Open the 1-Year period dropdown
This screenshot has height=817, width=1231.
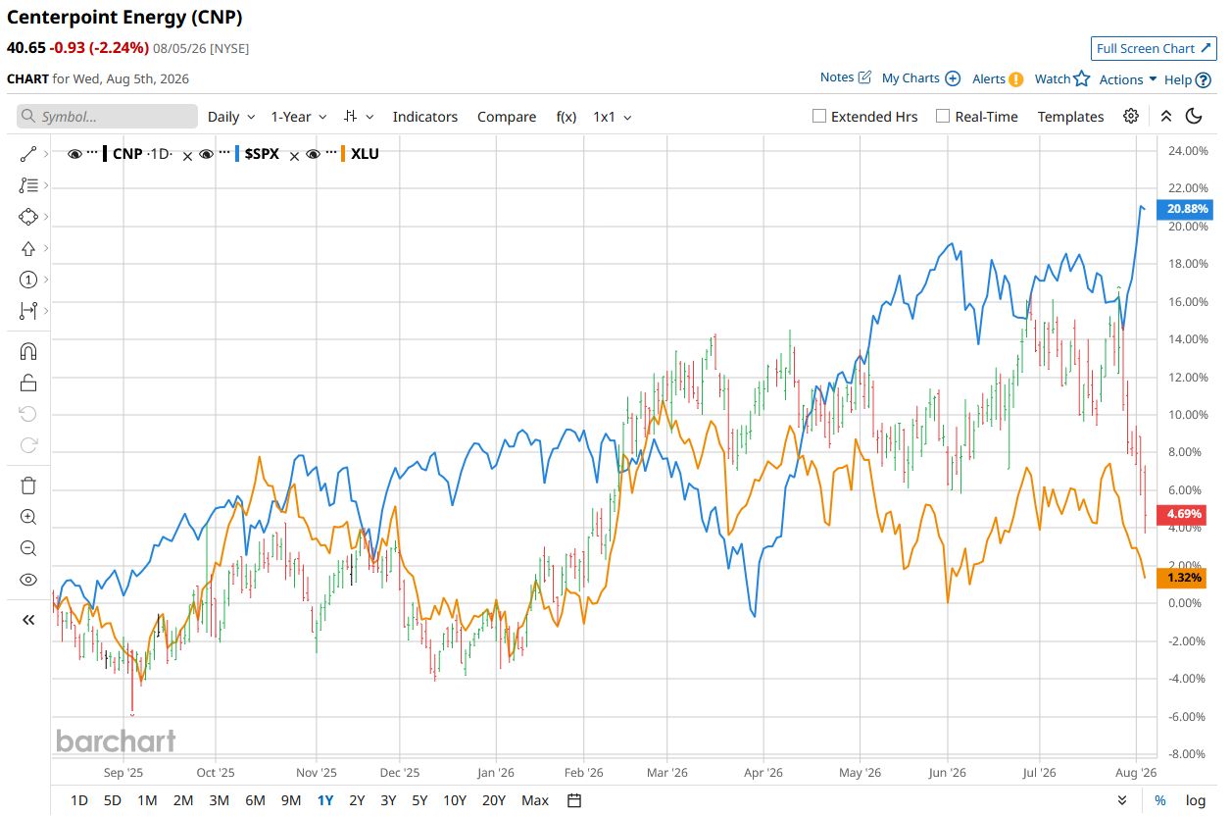298,117
